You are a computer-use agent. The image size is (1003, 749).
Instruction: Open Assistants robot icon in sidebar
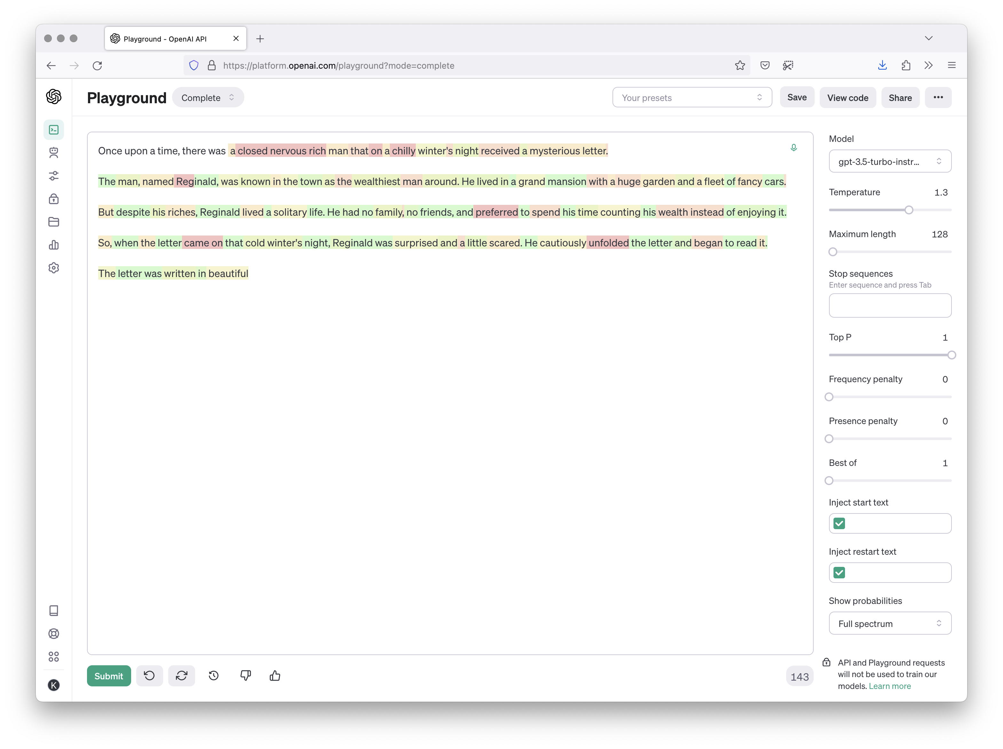coord(54,153)
